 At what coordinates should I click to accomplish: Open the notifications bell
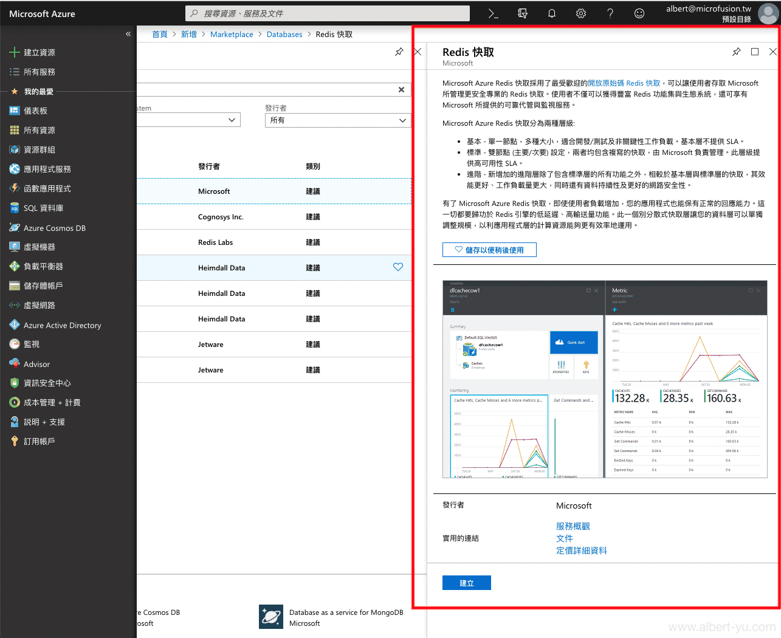click(x=552, y=13)
